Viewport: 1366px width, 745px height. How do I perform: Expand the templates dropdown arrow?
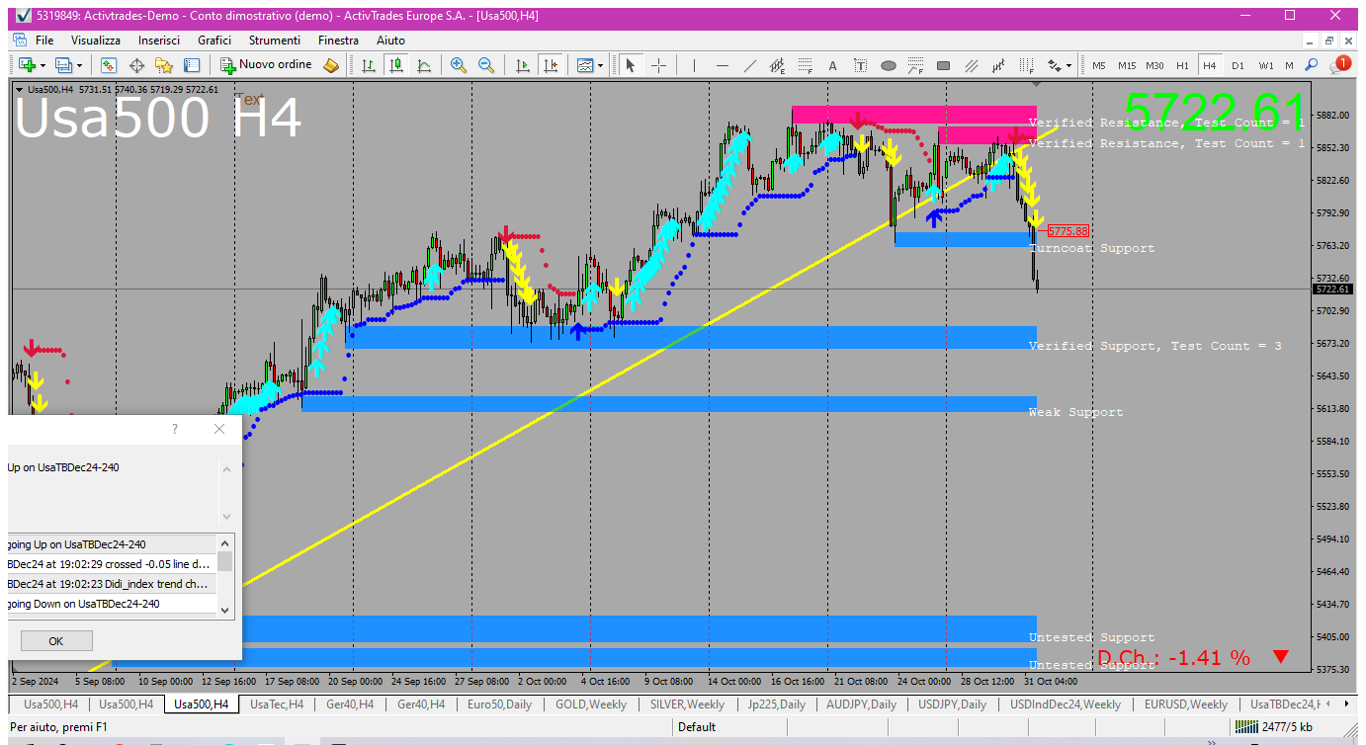tap(601, 65)
